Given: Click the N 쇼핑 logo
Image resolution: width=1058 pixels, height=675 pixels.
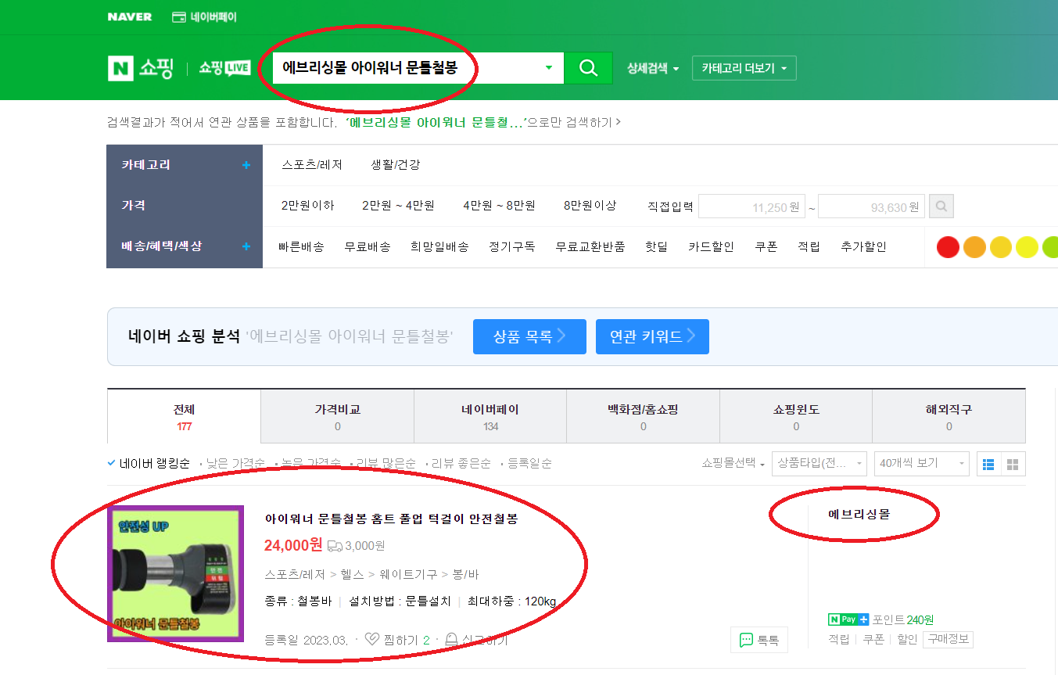Looking at the screenshot, I should (x=141, y=68).
